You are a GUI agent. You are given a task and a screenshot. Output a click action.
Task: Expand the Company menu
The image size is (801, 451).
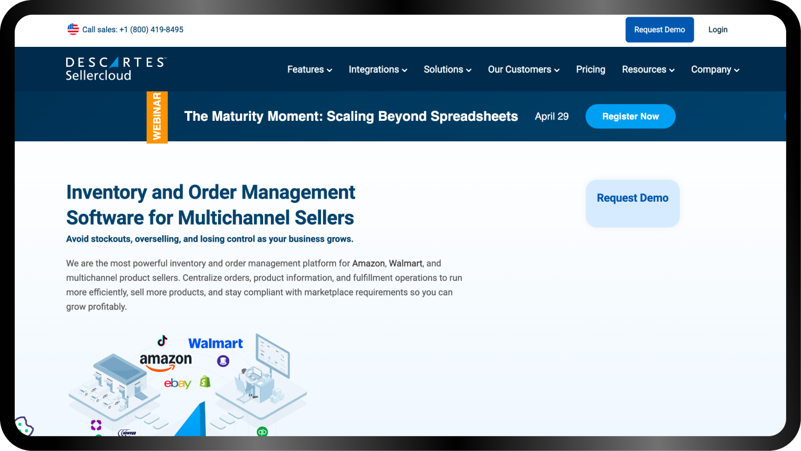coord(715,69)
